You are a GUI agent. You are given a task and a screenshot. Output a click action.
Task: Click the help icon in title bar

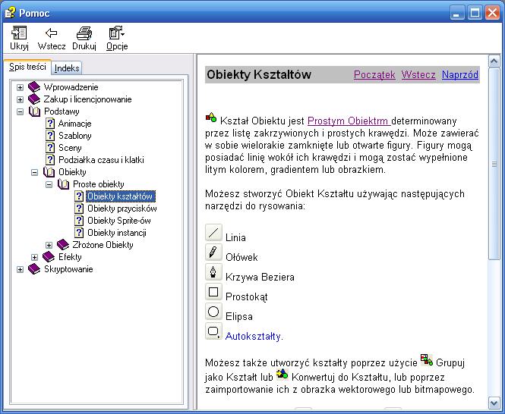tap(10, 13)
